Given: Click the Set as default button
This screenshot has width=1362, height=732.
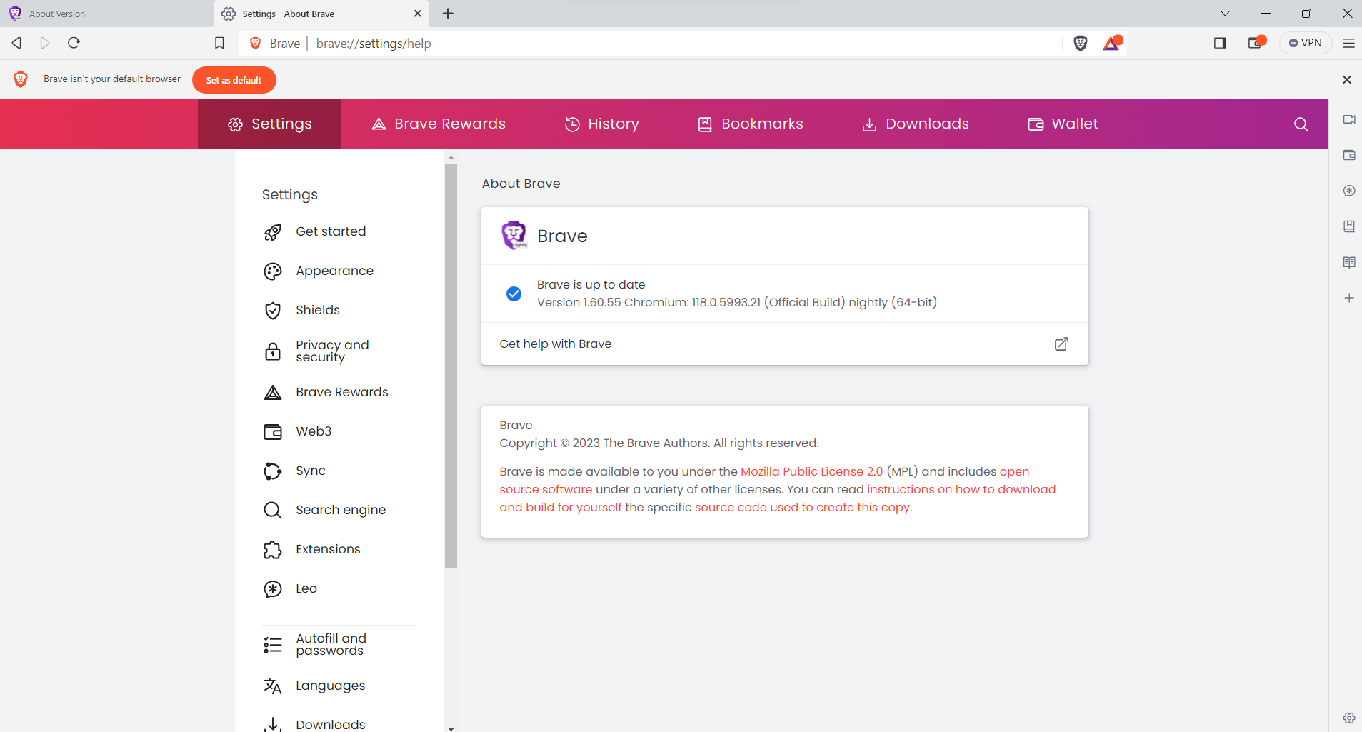Looking at the screenshot, I should tap(234, 79).
